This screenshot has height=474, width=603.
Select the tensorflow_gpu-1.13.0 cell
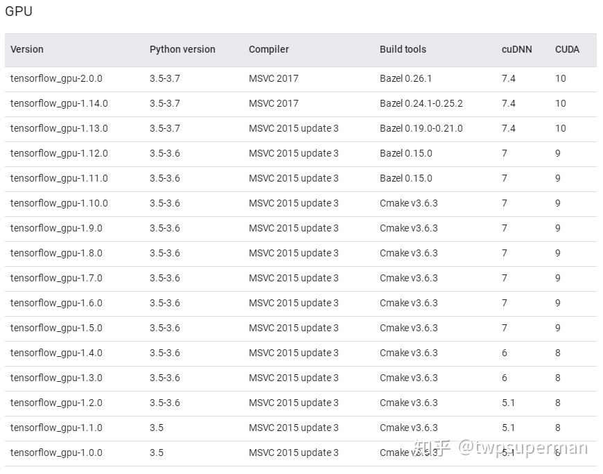point(59,129)
